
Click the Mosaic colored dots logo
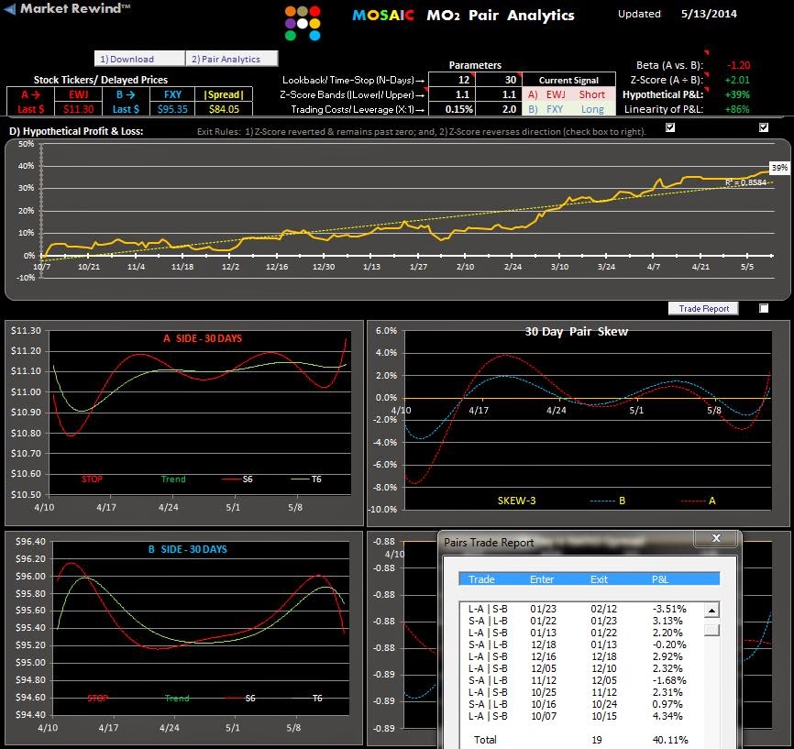(x=303, y=23)
